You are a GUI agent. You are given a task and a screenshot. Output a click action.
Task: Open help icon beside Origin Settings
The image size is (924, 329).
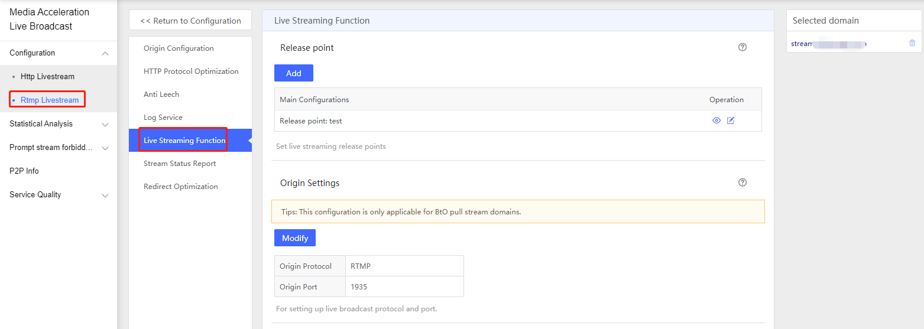click(x=743, y=183)
